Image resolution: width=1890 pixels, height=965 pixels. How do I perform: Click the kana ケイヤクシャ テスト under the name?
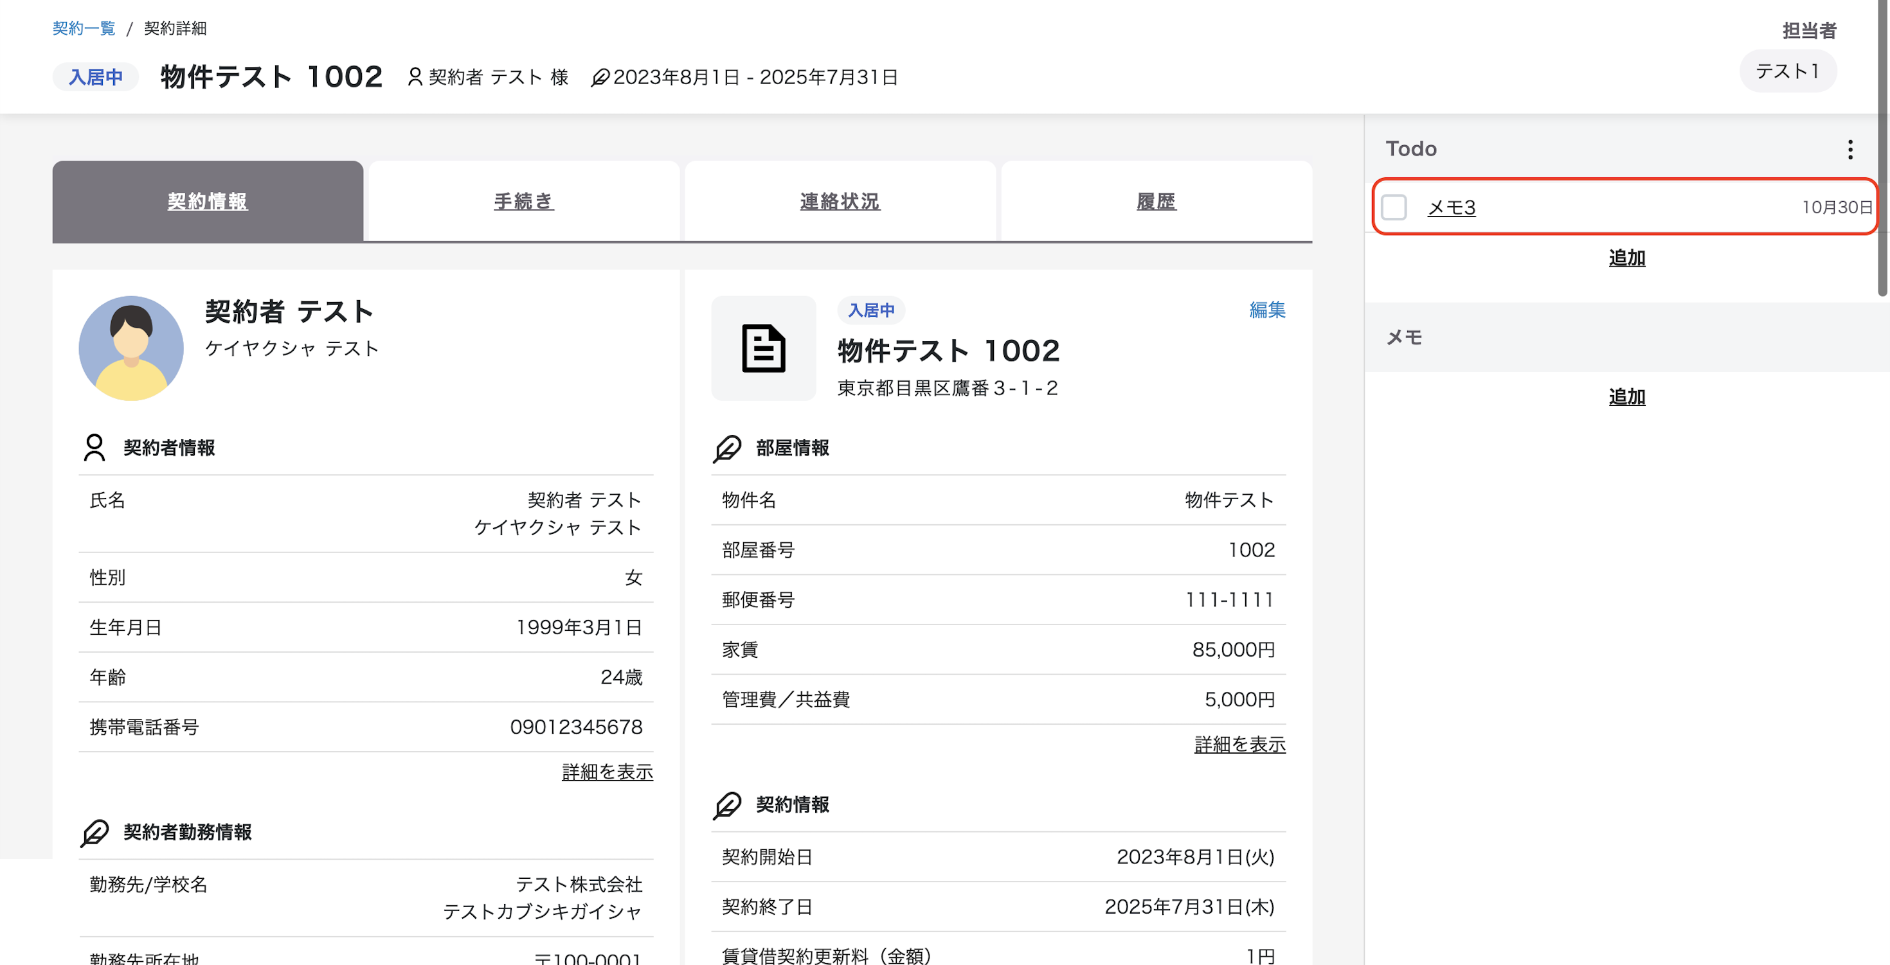292,348
